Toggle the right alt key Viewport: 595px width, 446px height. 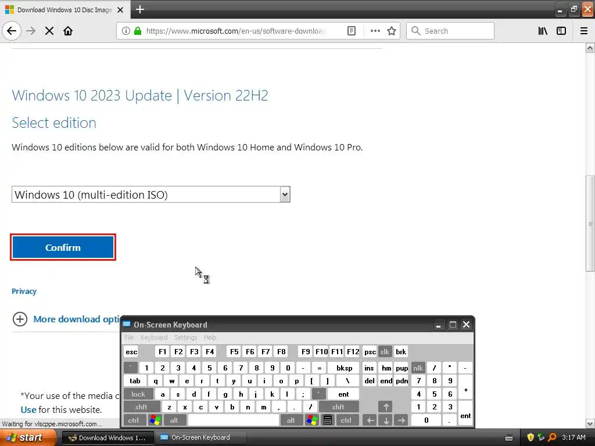(291, 420)
